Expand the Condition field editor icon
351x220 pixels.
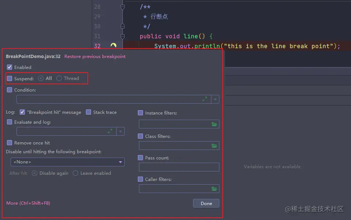pyautogui.click(x=205, y=99)
